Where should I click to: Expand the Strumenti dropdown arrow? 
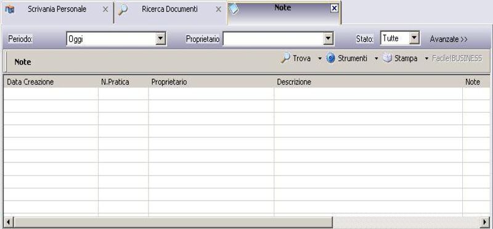click(x=377, y=58)
